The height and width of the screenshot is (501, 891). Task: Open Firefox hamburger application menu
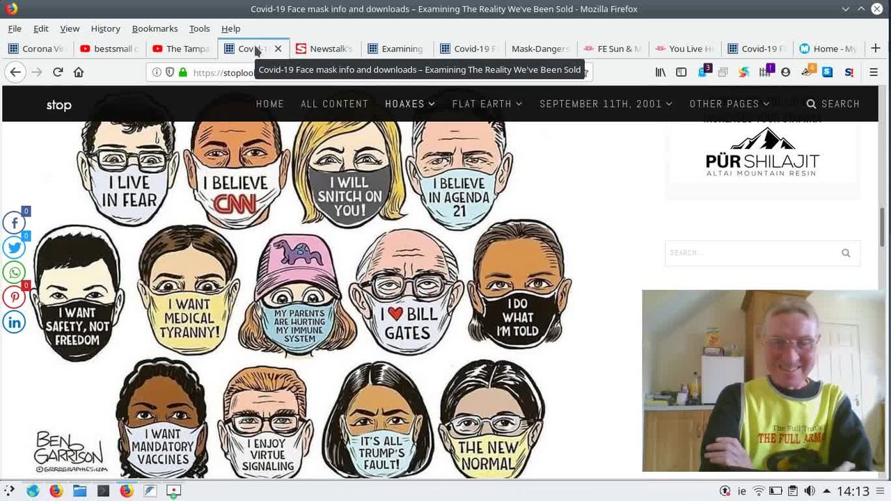click(874, 72)
